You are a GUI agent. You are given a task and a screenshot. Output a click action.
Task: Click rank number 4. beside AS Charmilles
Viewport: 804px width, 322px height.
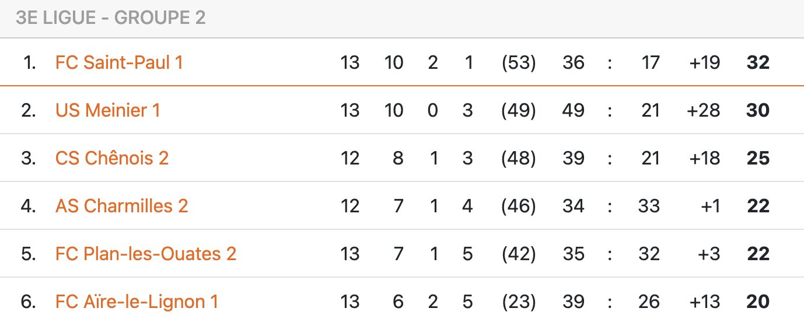(x=29, y=206)
